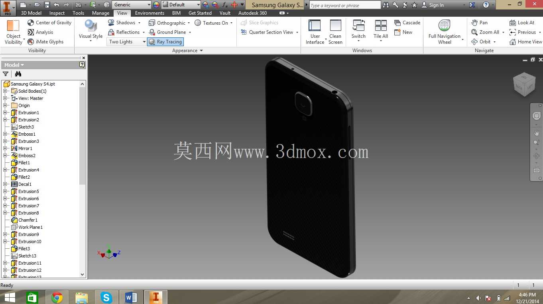
Task: Expand the Mirror1 tree node
Action: tap(5, 148)
